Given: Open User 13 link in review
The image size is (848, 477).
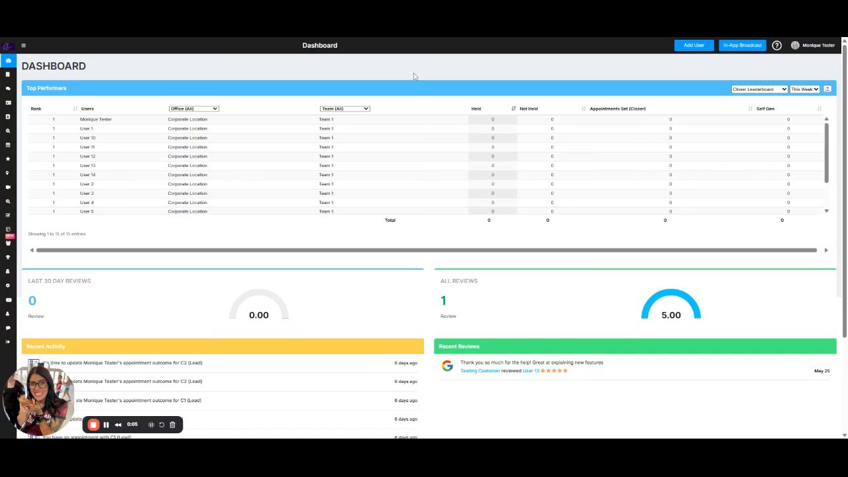Looking at the screenshot, I should point(531,371).
